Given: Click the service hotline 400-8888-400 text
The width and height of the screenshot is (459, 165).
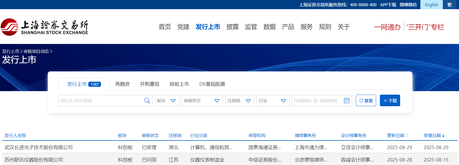Looking at the screenshot, I should [363, 5].
